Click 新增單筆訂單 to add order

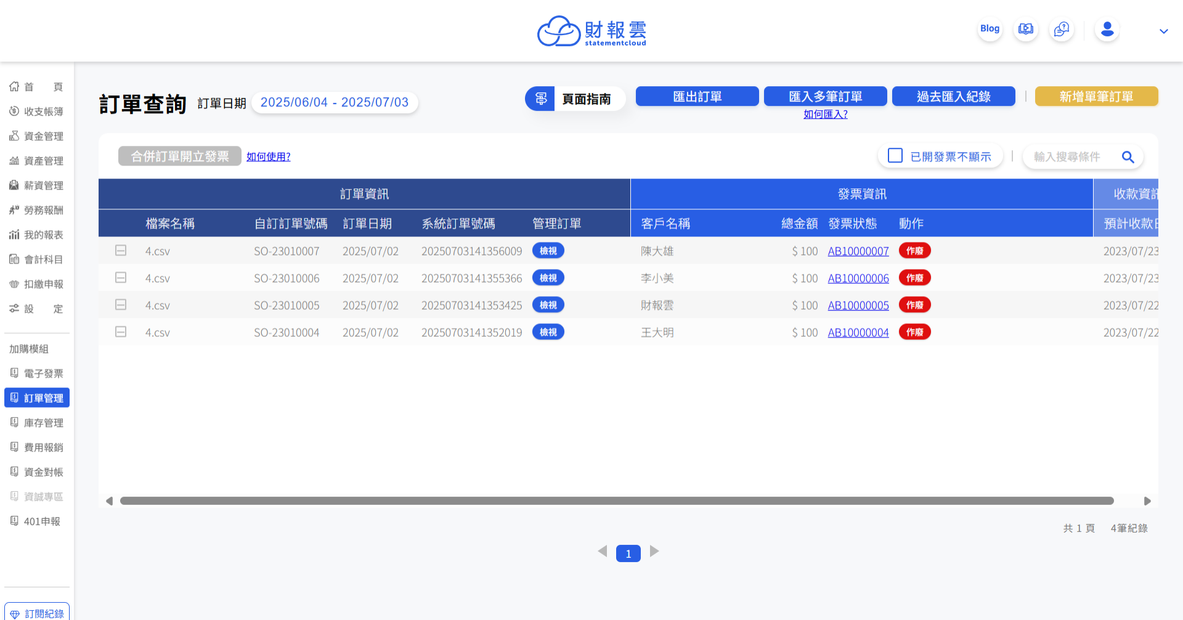click(x=1096, y=96)
